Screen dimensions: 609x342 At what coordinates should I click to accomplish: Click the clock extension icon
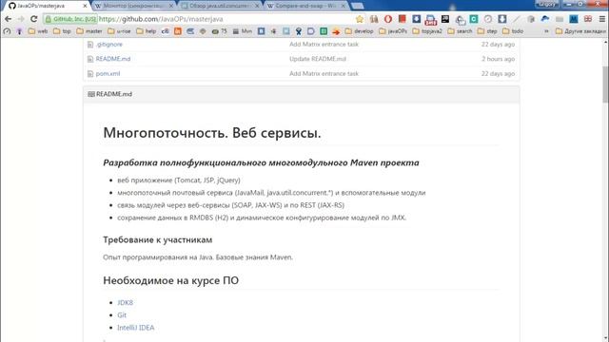tap(488, 19)
